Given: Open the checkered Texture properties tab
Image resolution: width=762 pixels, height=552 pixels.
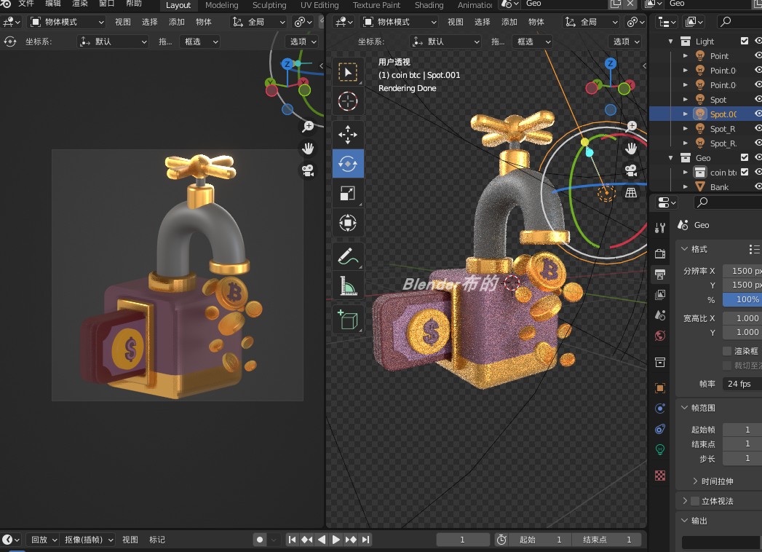Looking at the screenshot, I should point(660,475).
